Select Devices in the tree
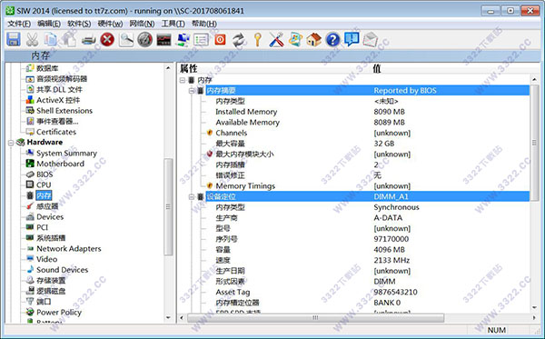Image resolution: width=545 pixels, height=339 pixels. pyautogui.click(x=50, y=217)
